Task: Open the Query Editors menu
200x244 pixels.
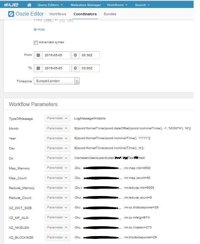Action: pos(50,5)
